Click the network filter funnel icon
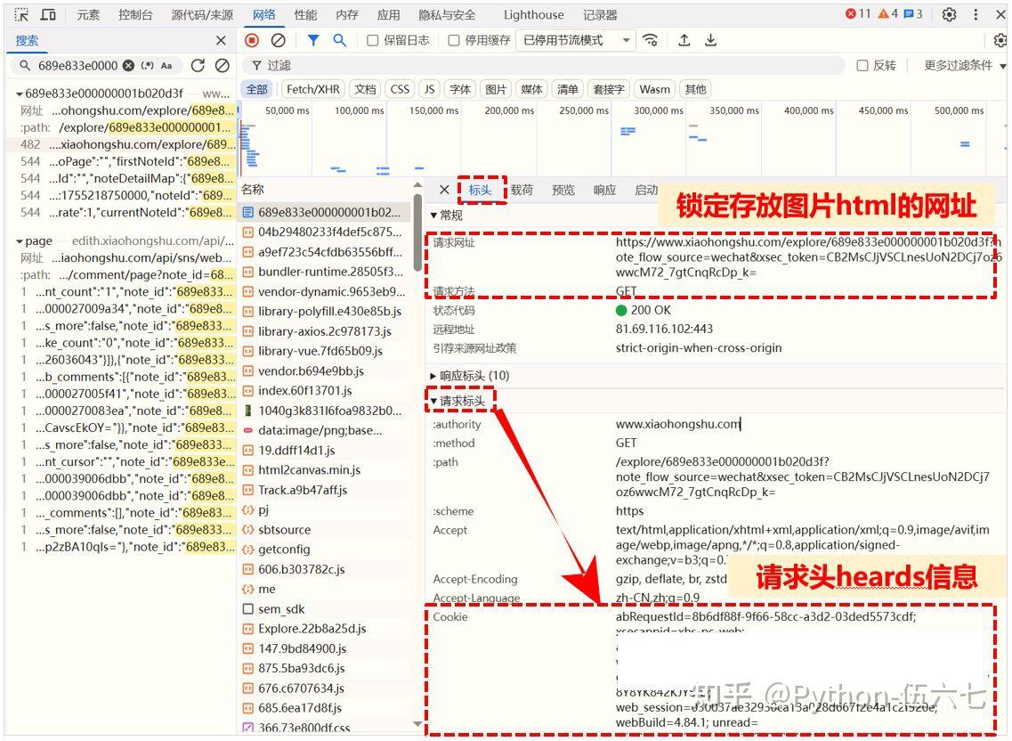The image size is (1012, 741). click(313, 40)
